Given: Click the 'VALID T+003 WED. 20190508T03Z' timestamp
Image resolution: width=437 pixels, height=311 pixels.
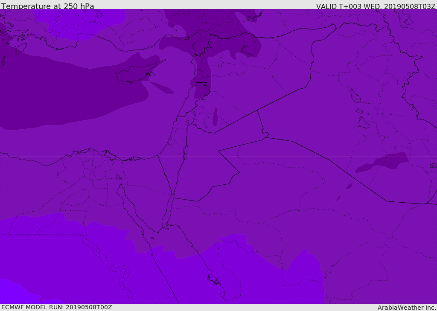Looking at the screenshot, I should point(376,6).
